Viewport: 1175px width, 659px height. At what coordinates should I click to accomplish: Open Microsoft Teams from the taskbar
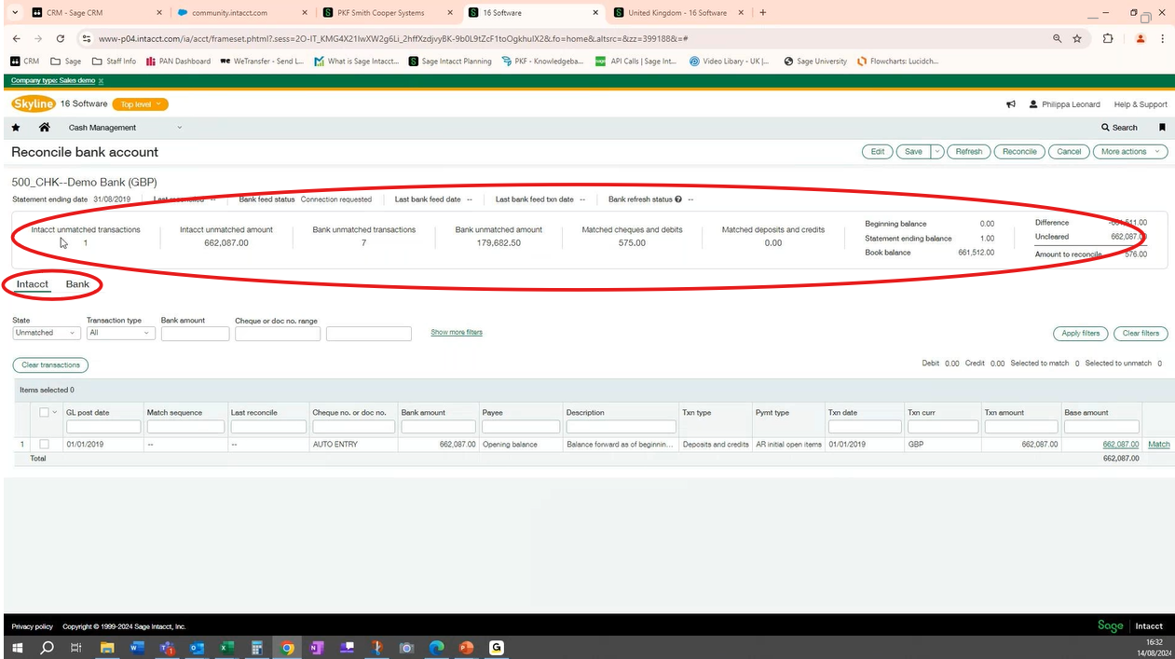pyautogui.click(x=167, y=648)
